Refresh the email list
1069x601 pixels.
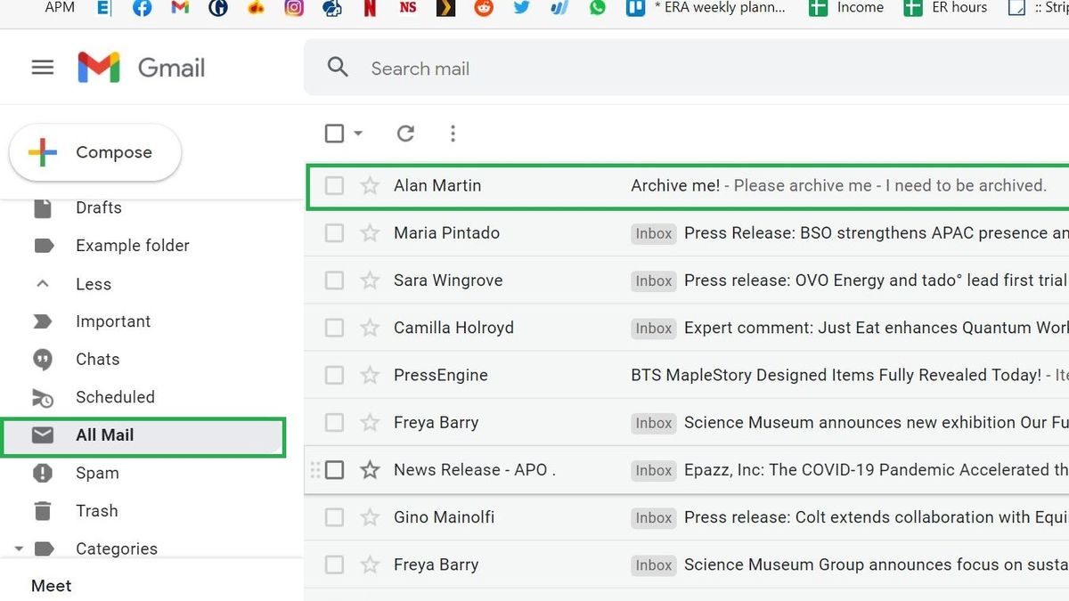(405, 133)
